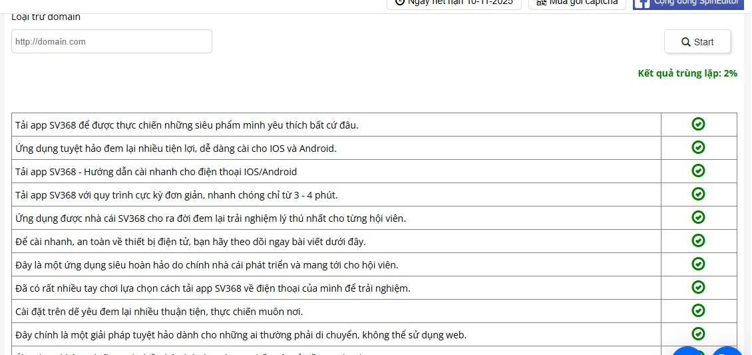Viewport: 752px width, 355px height.
Task: Click check icon for 'thực chiến những siêu phẩm' row
Action: 698,125
